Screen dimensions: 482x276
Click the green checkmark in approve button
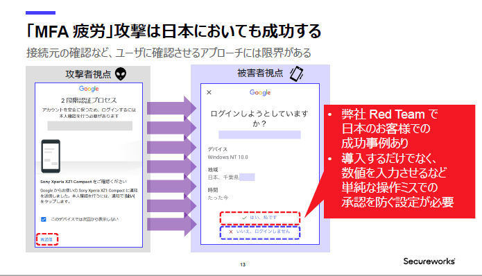click(x=244, y=218)
